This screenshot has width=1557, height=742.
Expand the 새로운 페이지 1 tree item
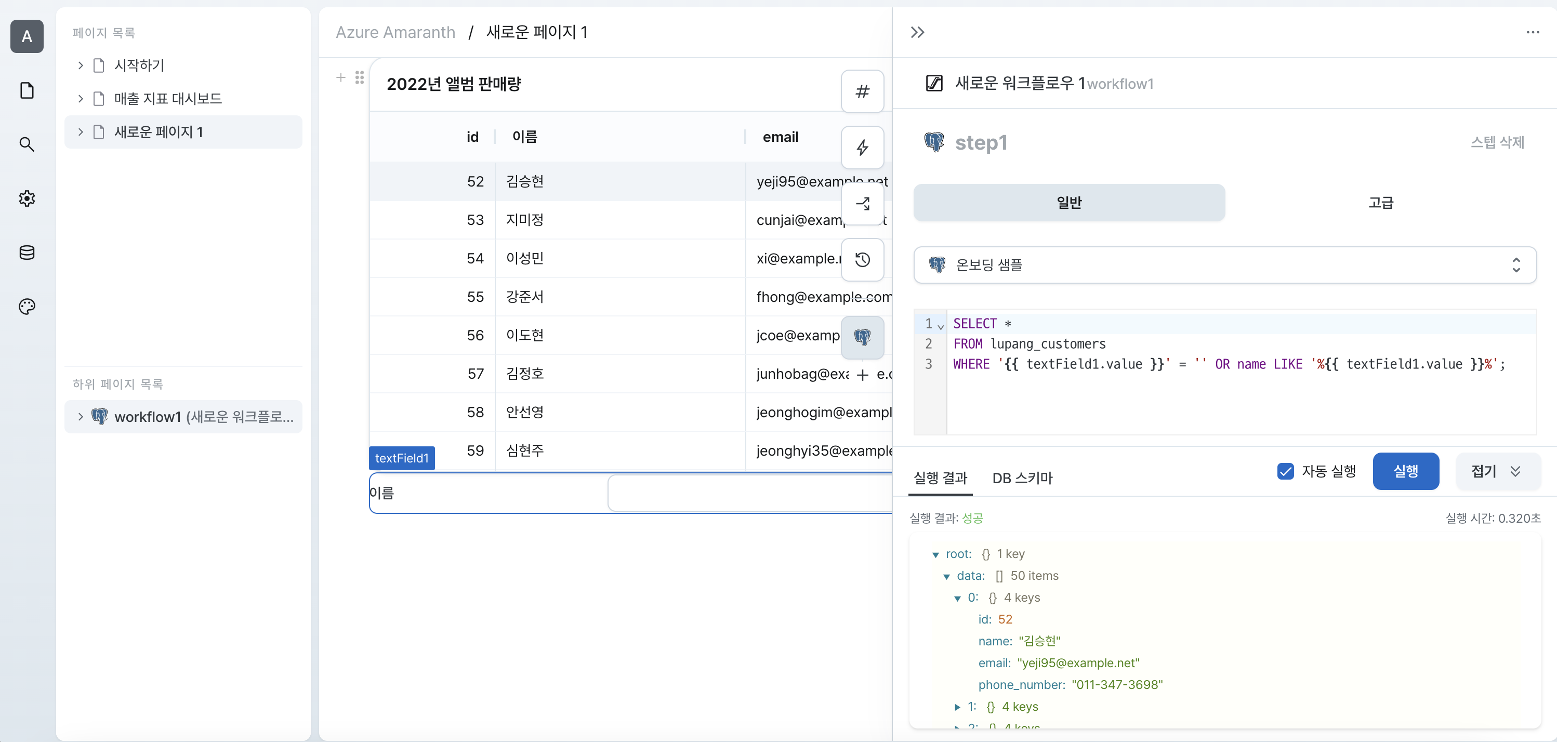tap(81, 132)
